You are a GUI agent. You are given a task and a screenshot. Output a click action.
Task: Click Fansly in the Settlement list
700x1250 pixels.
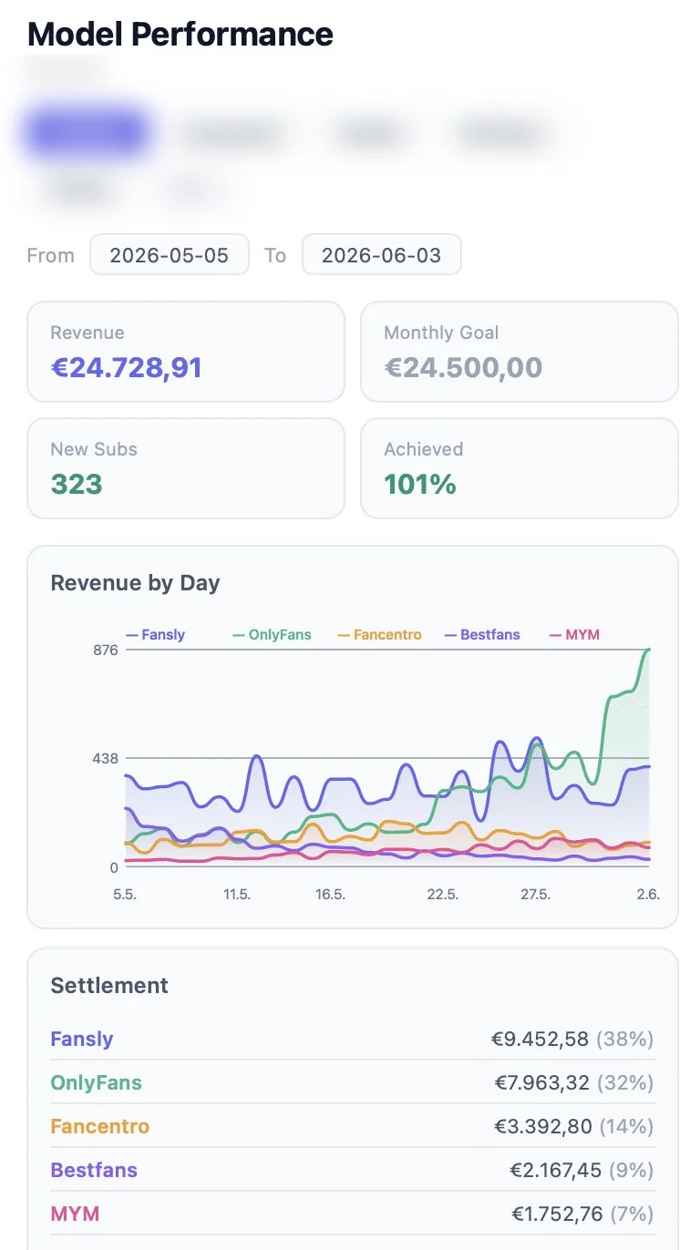click(x=82, y=1039)
